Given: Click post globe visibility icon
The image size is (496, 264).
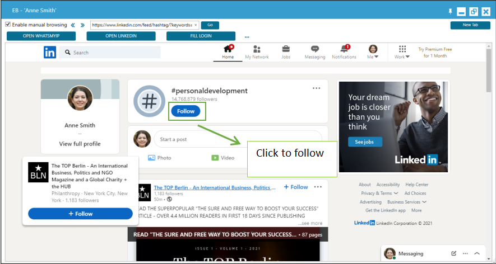Looking at the screenshot, I should click(x=170, y=199).
